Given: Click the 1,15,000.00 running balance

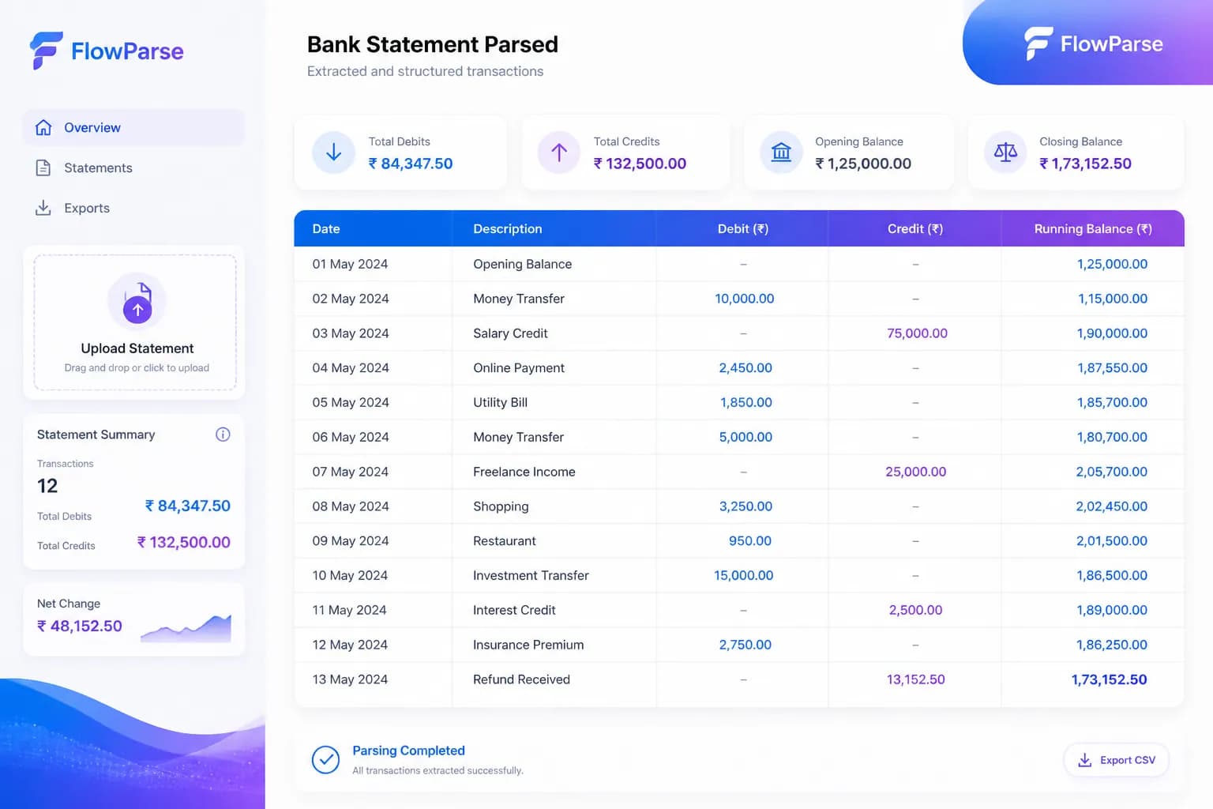Looking at the screenshot, I should coord(1113,299).
